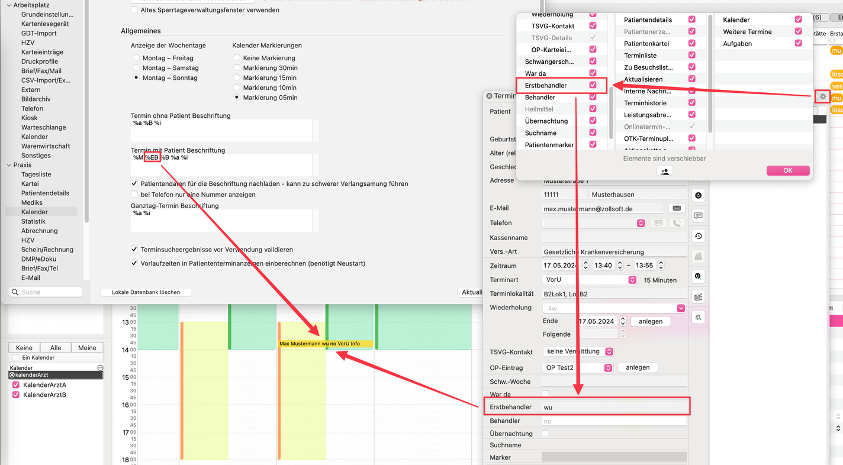Click the magnifier icon in the Suche field
Viewport: 843px width, 465px height.
(x=15, y=292)
